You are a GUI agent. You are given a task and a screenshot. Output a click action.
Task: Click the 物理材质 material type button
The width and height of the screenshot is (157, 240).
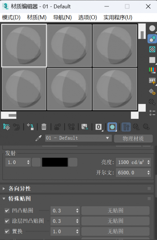tap(133, 138)
